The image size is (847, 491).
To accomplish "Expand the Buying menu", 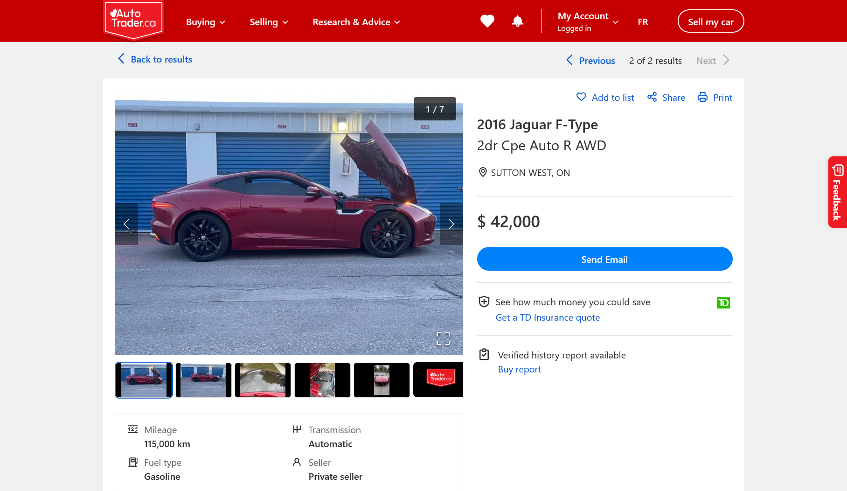I will point(205,22).
